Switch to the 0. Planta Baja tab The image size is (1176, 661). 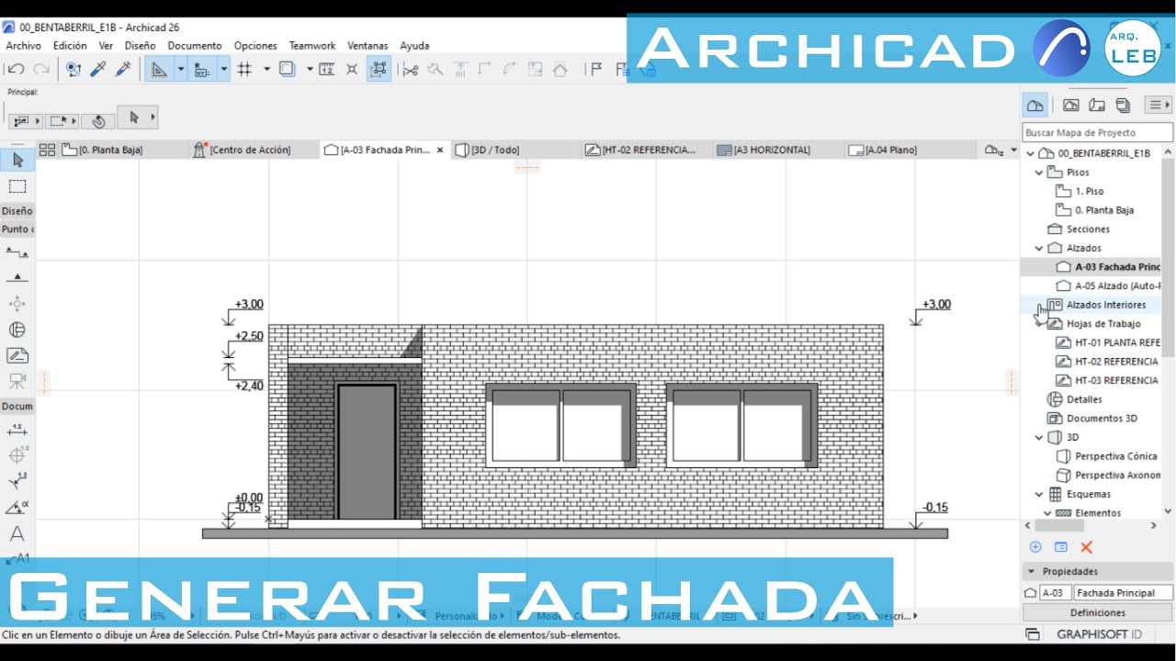coord(123,150)
